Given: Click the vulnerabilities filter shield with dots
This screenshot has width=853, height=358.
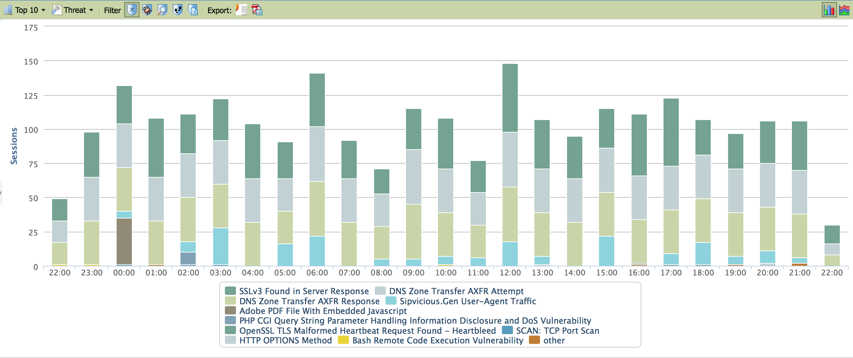Looking at the screenshot, I should pyautogui.click(x=178, y=10).
